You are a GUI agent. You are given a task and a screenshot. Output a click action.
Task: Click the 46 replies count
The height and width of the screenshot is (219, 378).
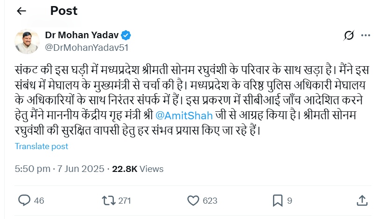[x=39, y=201]
